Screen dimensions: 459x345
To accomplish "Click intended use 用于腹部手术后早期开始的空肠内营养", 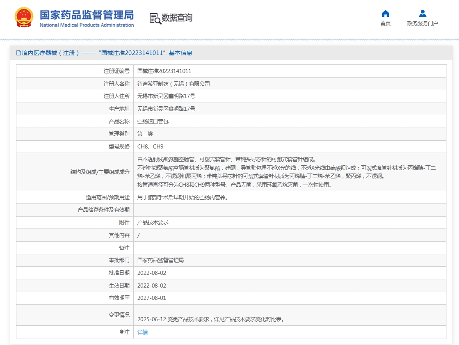I will point(183,197).
